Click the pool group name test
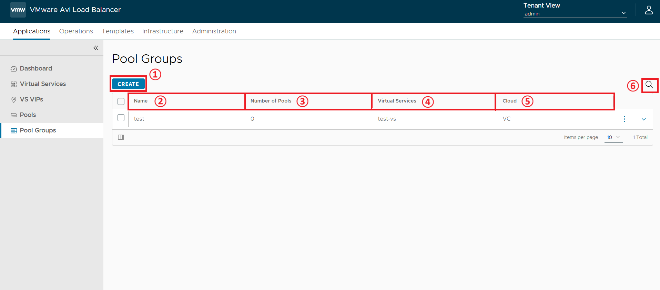 coord(139,119)
